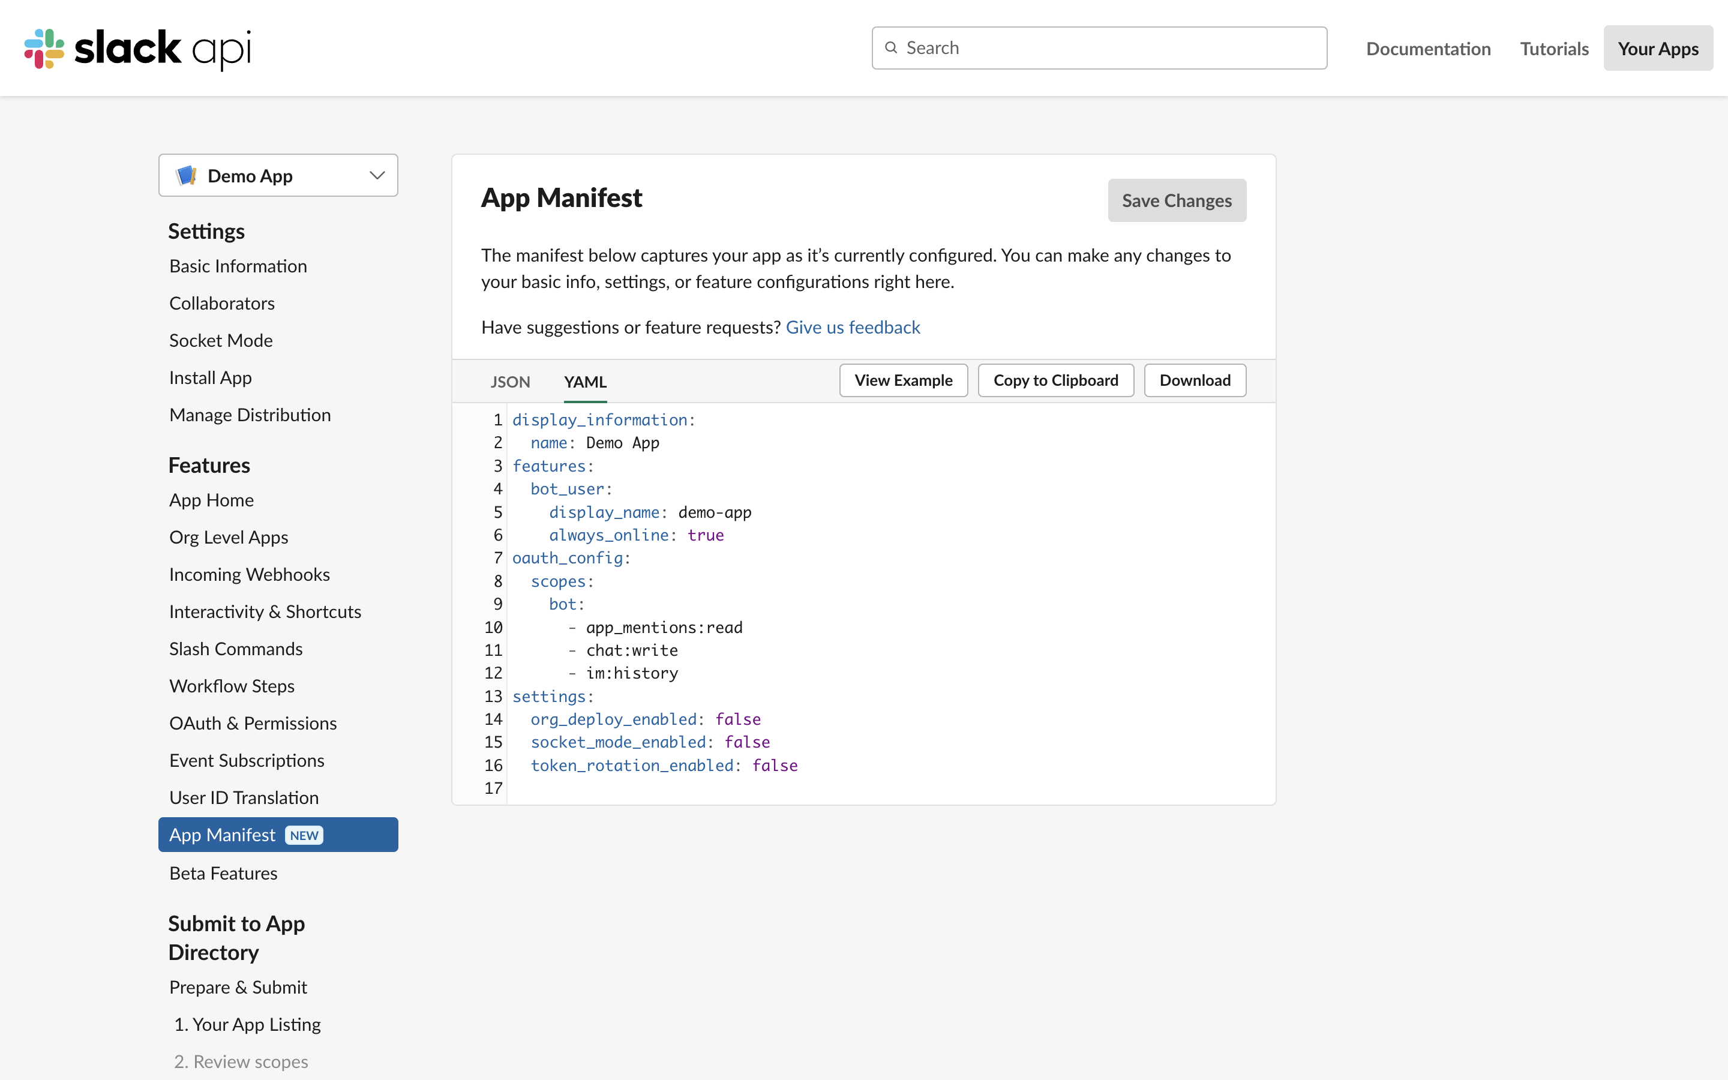Open the View Example button

[902, 380]
